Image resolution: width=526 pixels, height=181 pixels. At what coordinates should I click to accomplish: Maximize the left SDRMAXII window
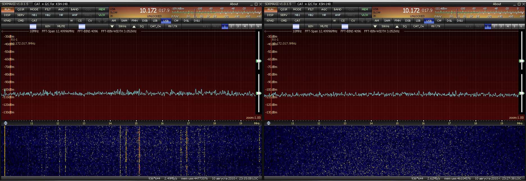pyautogui.click(x=256, y=4)
